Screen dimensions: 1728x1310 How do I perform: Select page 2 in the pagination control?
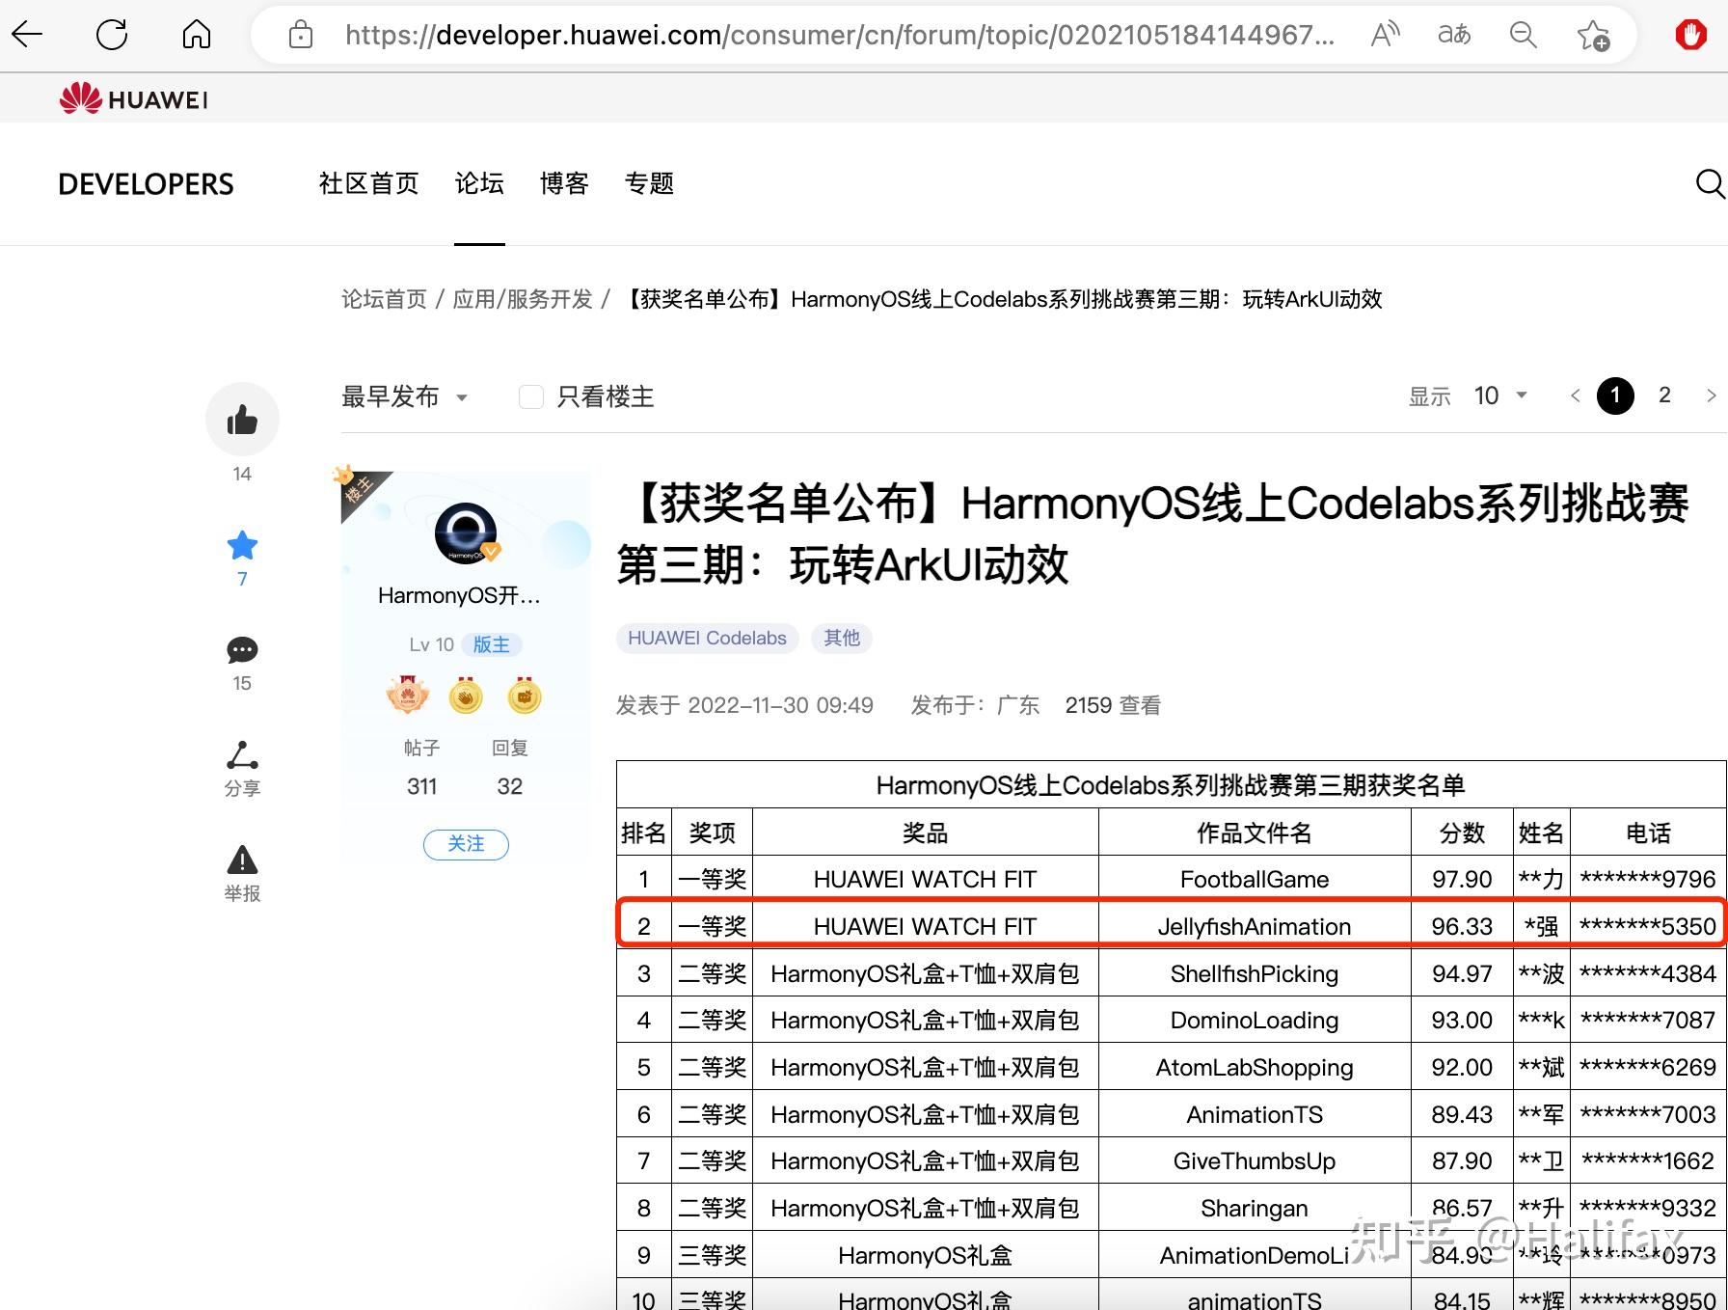tap(1664, 396)
